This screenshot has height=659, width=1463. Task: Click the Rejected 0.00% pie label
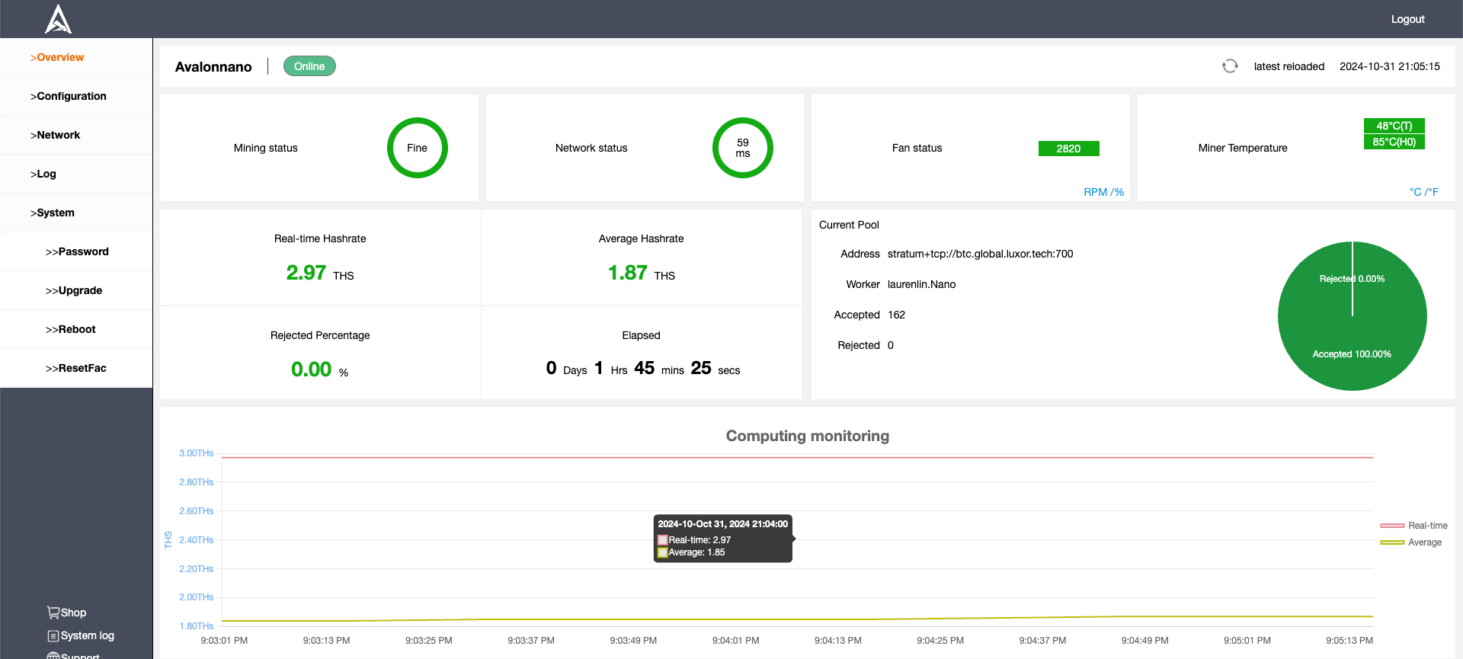pos(1352,279)
